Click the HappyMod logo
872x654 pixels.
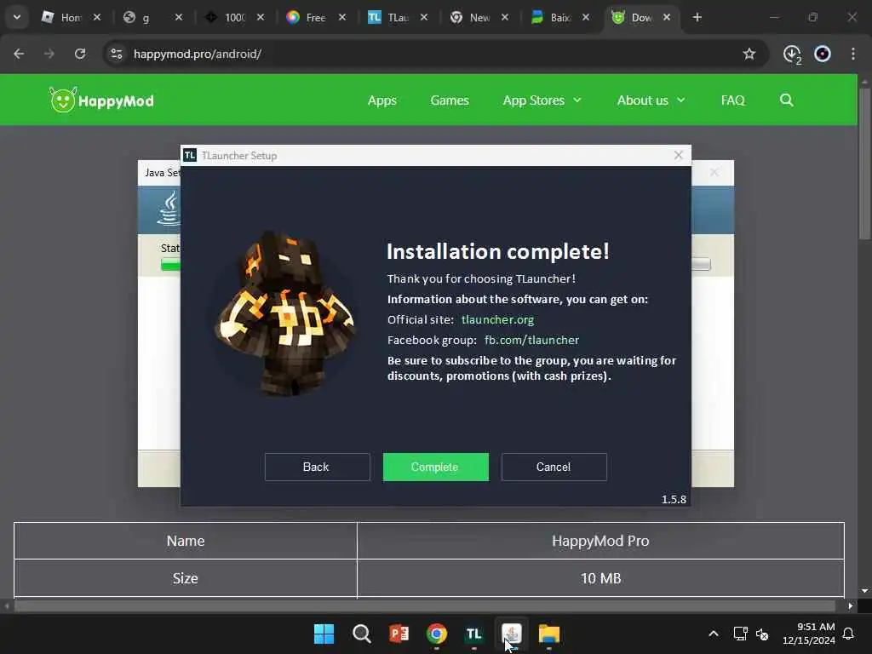(x=101, y=100)
